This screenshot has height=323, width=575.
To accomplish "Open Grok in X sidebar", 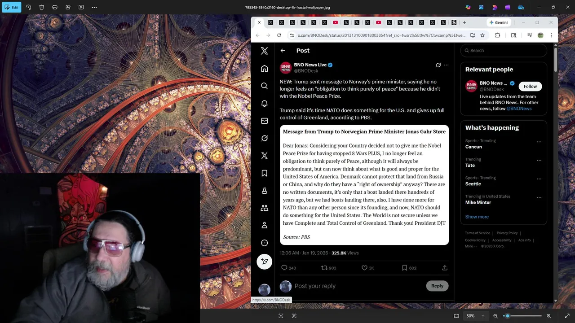I will coord(264,138).
